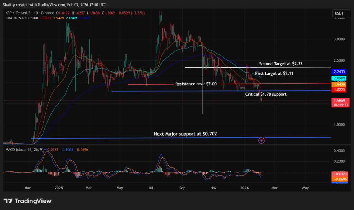Click the Binance exchange label
354x210 pixels.
(47, 12)
